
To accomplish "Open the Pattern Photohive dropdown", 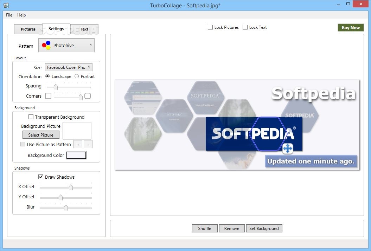I will coord(66,45).
